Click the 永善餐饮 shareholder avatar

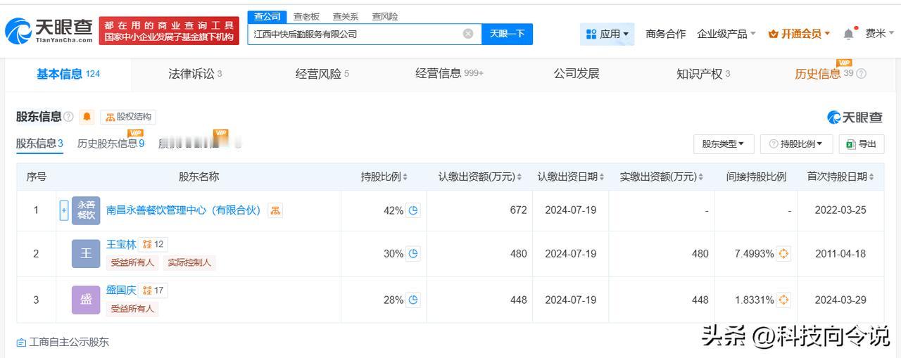point(86,210)
